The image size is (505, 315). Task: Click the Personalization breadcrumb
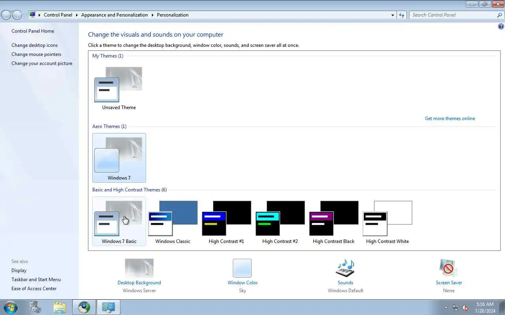click(x=173, y=15)
